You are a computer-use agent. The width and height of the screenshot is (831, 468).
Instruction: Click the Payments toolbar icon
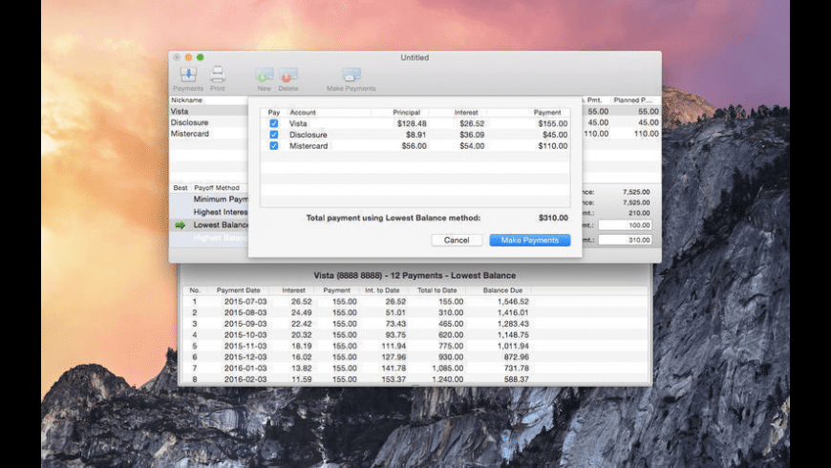(187, 74)
